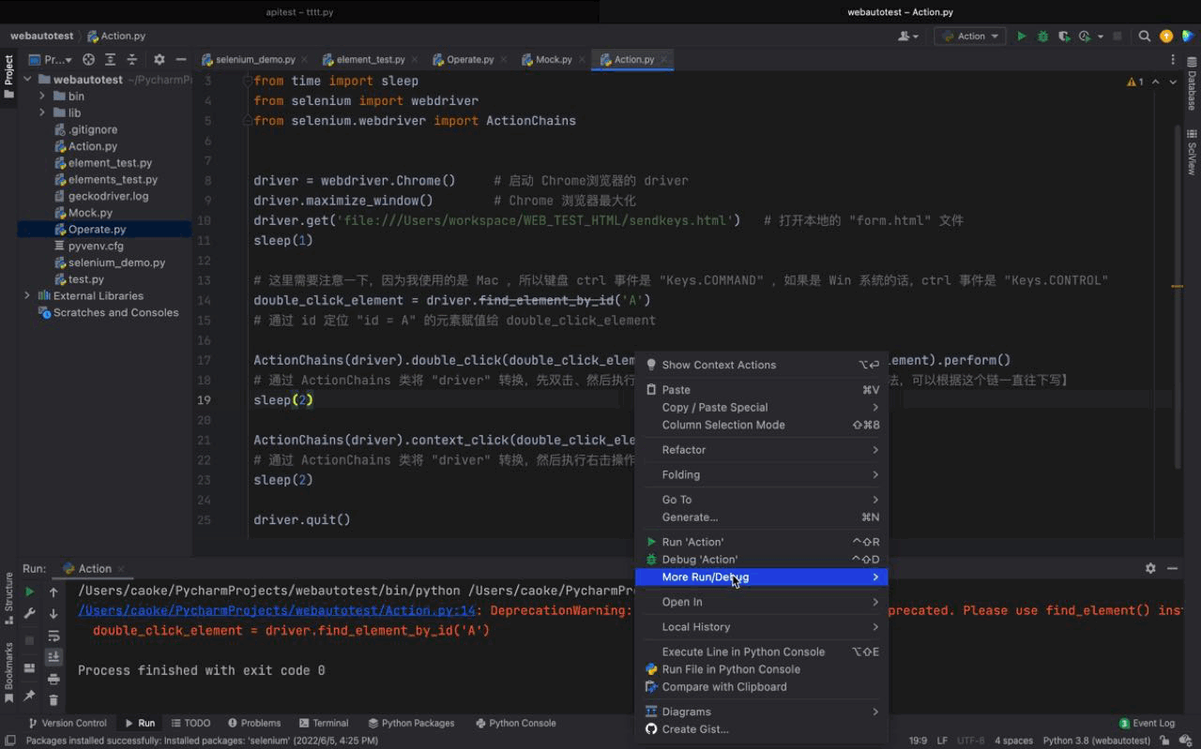Click the '19:9' caret position in status bar
This screenshot has width=1201, height=749.
click(x=918, y=741)
